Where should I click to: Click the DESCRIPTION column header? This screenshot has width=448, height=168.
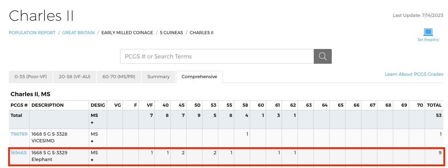click(47, 105)
